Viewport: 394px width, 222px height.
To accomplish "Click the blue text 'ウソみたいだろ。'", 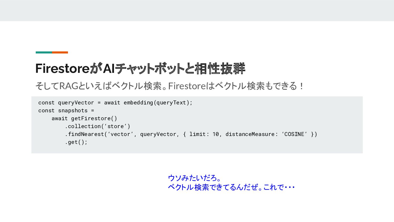I will [195, 178].
